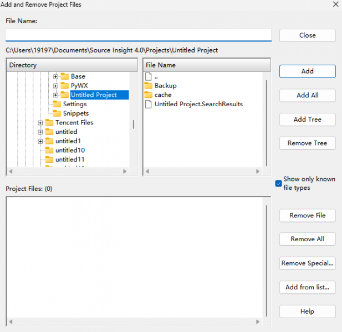Click the Add Tree button
Image resolution: width=342 pixels, height=332 pixels.
click(x=307, y=120)
